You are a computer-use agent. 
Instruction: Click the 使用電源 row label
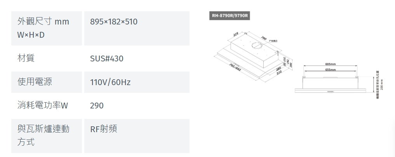[x=35, y=82]
